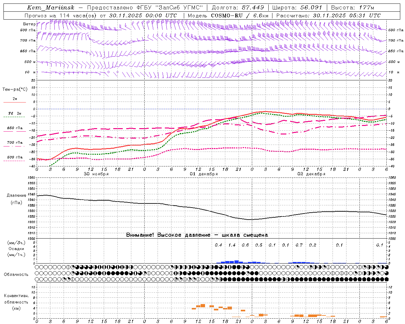Click 'Предоставлено ФГБУ "ЗапСиб УГМС"' provider text
Screen dimensions: 405x324
click(x=145, y=8)
